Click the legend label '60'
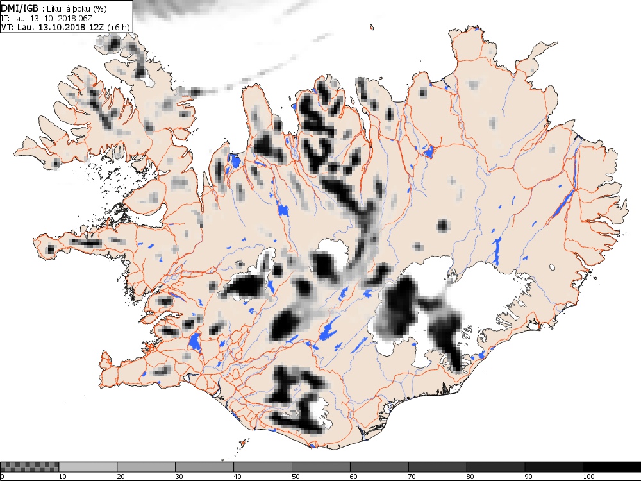Image resolution: width=641 pixels, height=481 pixels. click(x=354, y=477)
